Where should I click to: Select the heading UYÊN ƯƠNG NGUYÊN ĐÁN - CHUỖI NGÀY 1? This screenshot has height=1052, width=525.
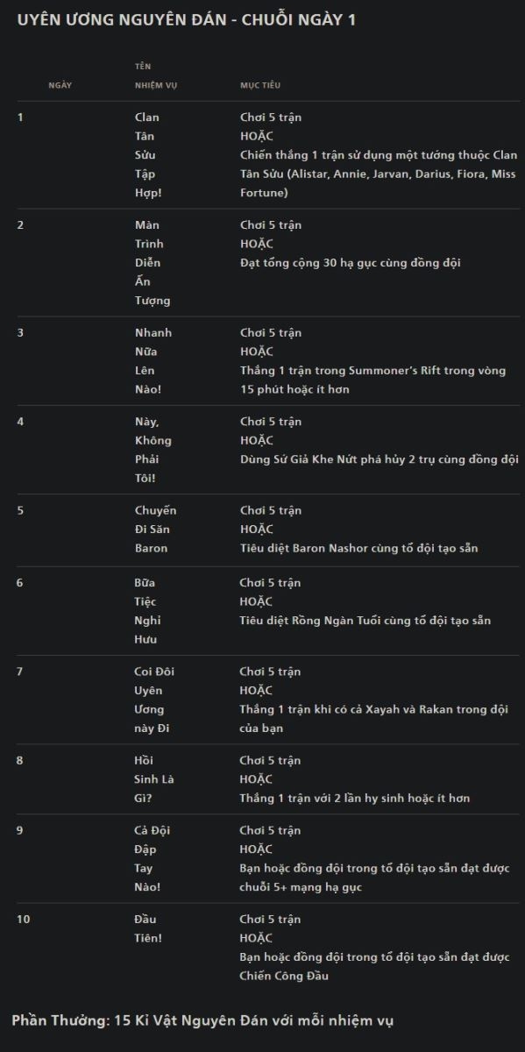[x=187, y=20]
